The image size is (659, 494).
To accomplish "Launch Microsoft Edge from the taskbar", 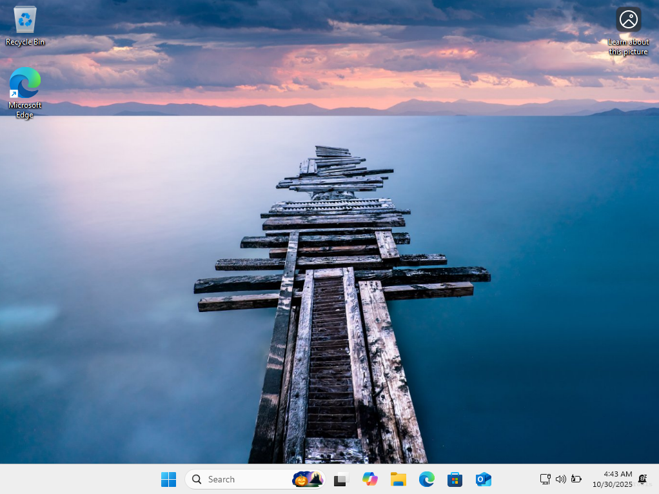I will point(426,479).
